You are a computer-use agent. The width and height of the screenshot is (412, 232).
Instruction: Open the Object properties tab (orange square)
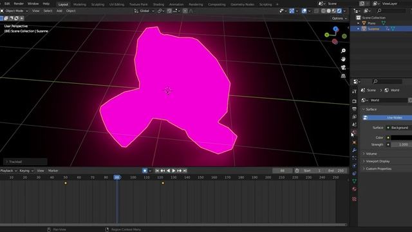click(354, 142)
